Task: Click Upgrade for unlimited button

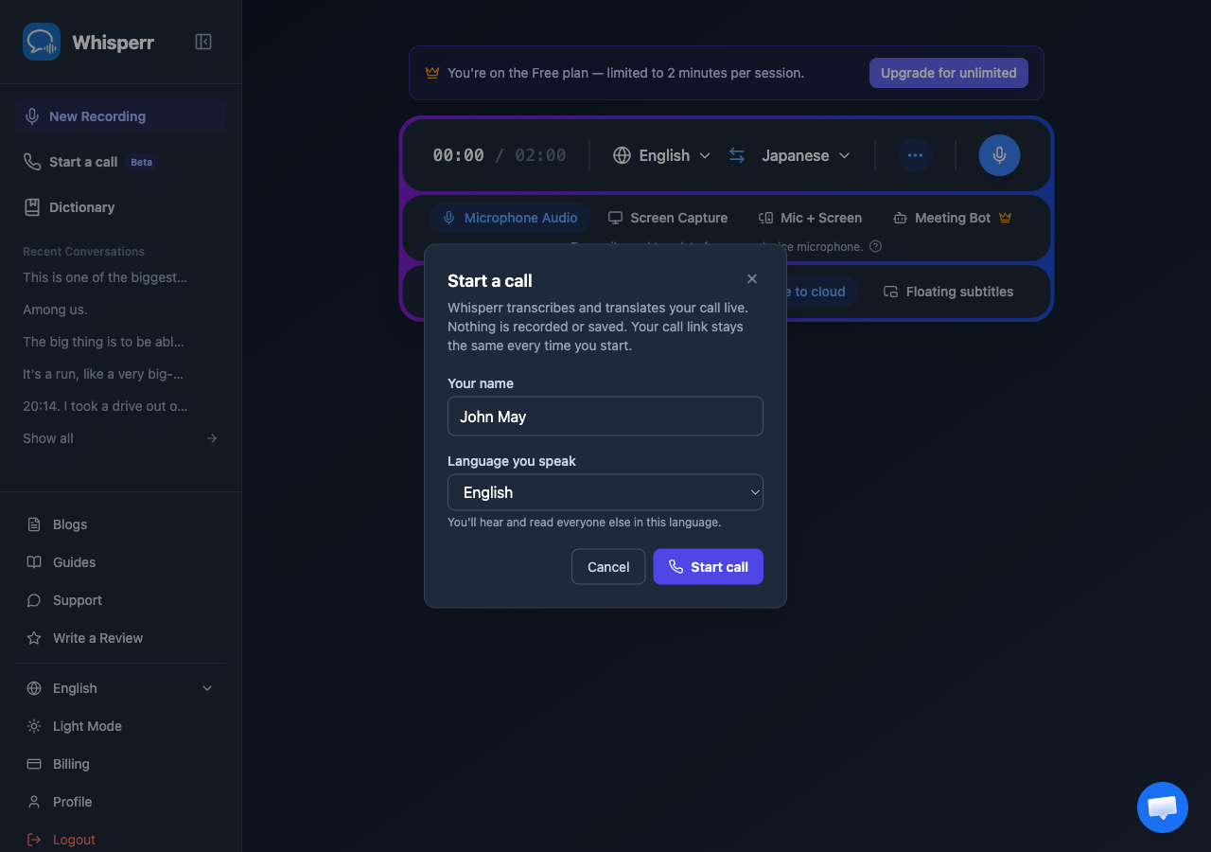Action: pos(949,73)
